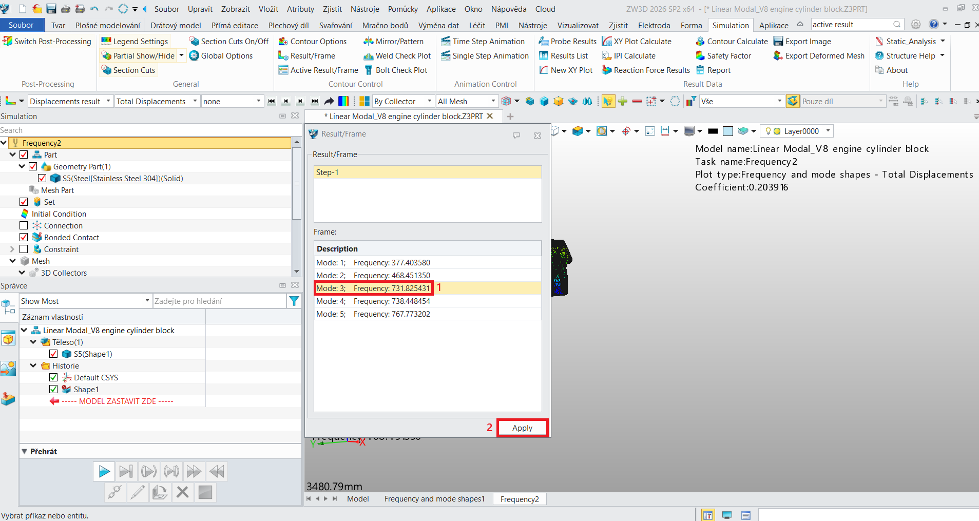Click Switch Post-Processing
This screenshot has height=521, width=979.
(47, 42)
